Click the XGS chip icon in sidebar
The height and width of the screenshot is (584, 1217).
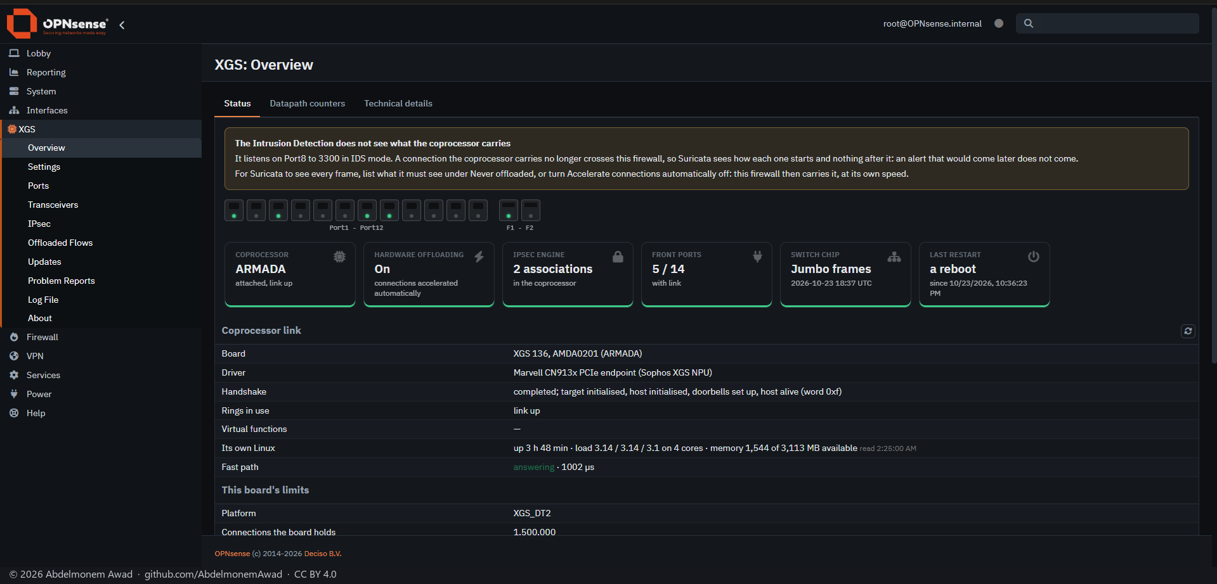click(x=12, y=129)
